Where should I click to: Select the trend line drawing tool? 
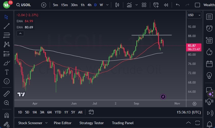(7, 26)
